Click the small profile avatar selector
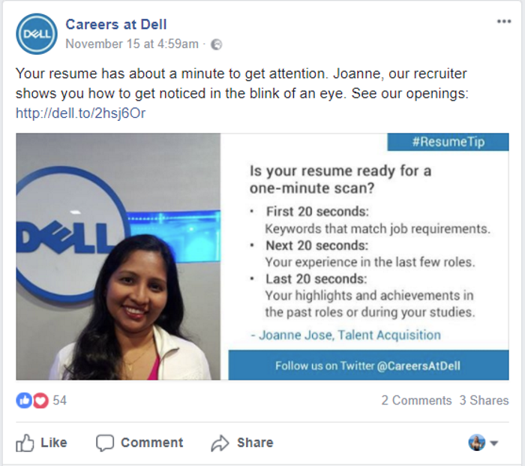The height and width of the screenshot is (466, 525). pos(477,443)
